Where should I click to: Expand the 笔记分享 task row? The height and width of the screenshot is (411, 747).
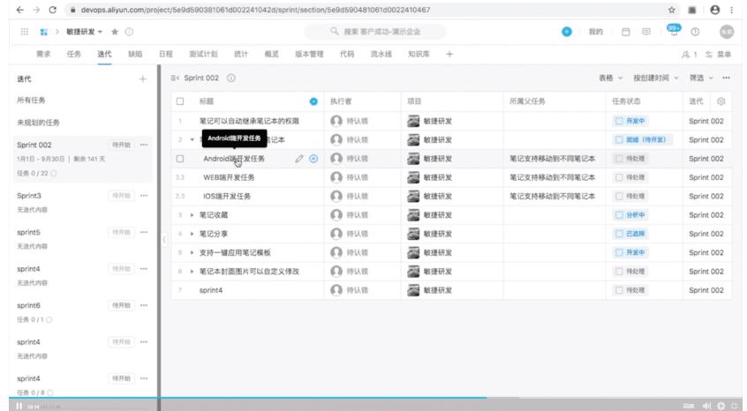point(192,234)
